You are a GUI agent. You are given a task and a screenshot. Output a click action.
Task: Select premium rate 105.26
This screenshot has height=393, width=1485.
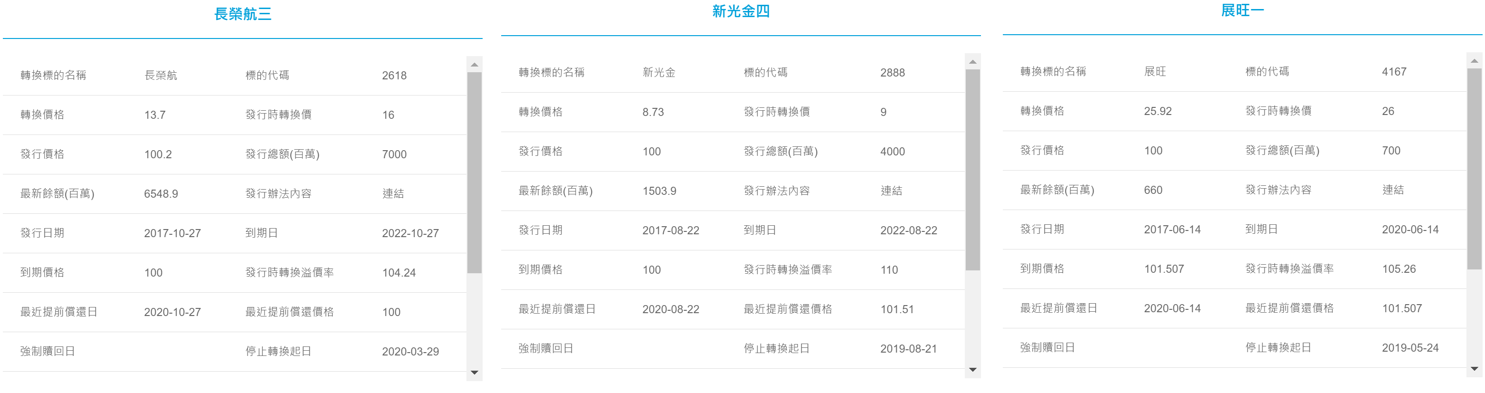[1398, 268]
